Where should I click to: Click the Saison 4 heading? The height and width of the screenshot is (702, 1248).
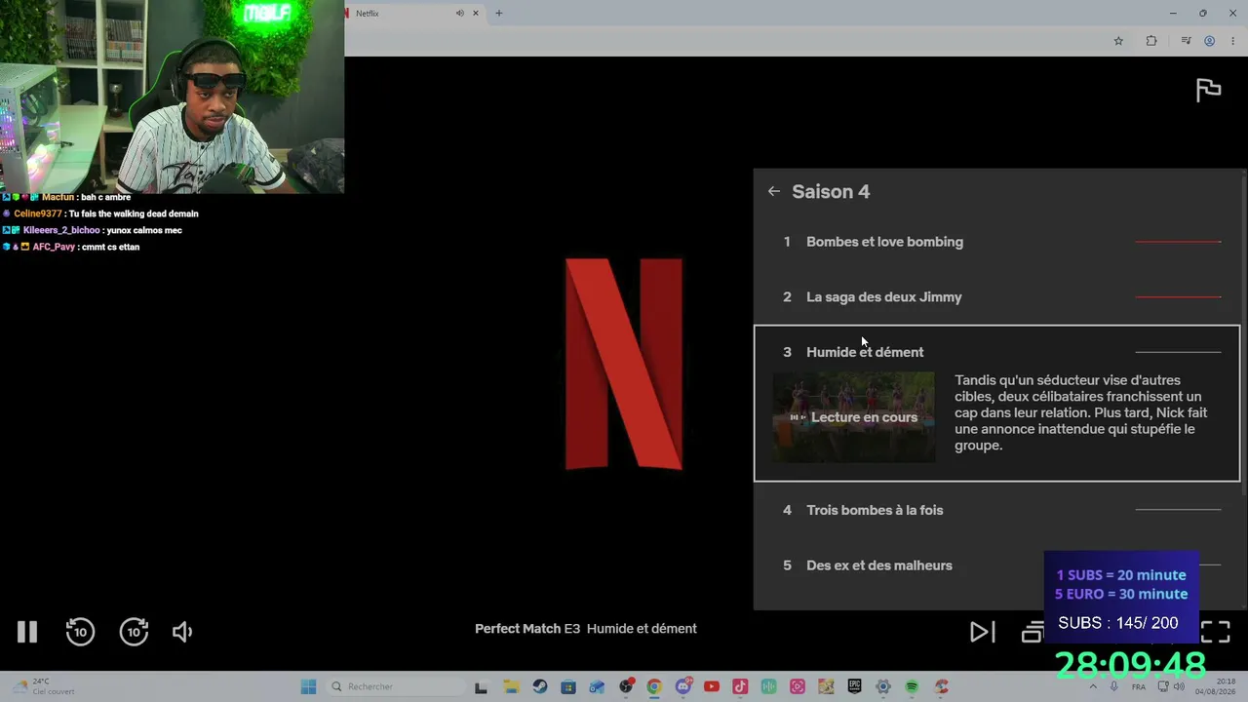pyautogui.click(x=831, y=192)
